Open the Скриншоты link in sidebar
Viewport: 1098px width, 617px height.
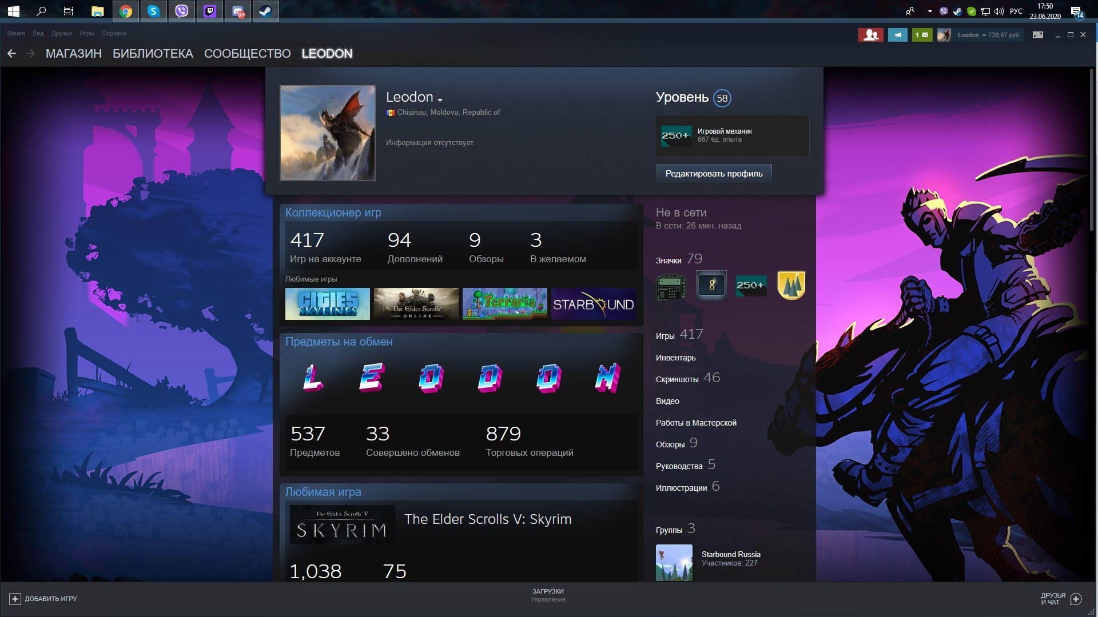coord(677,379)
